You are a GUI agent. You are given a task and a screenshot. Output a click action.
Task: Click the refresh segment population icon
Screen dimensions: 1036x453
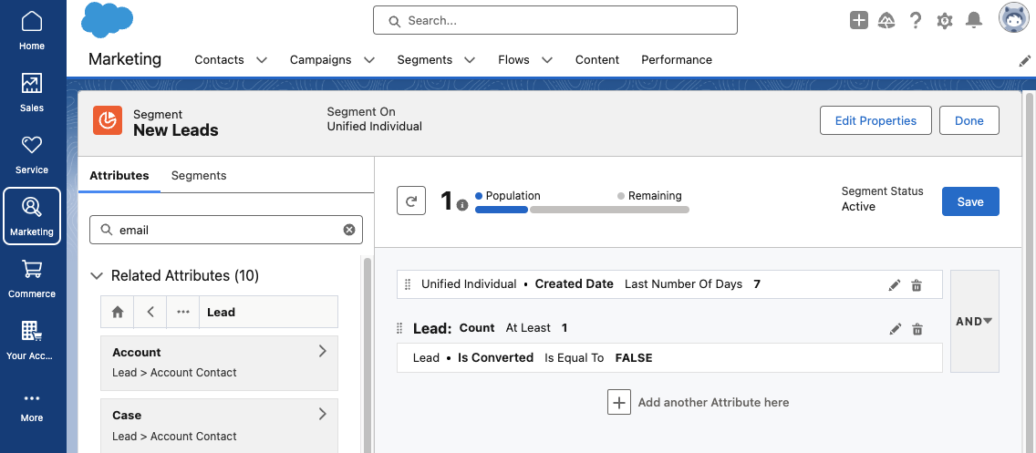pos(411,201)
